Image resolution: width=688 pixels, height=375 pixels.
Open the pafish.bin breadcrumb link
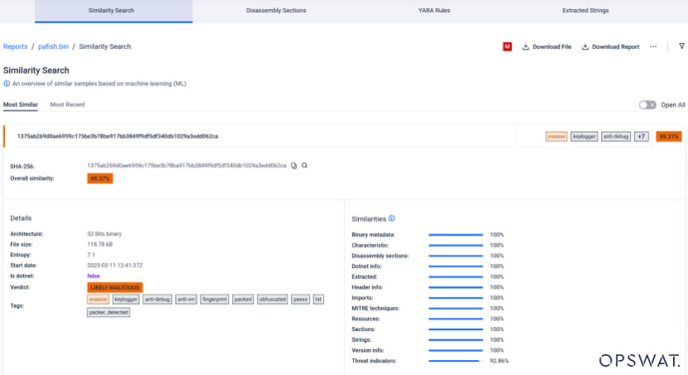53,46
